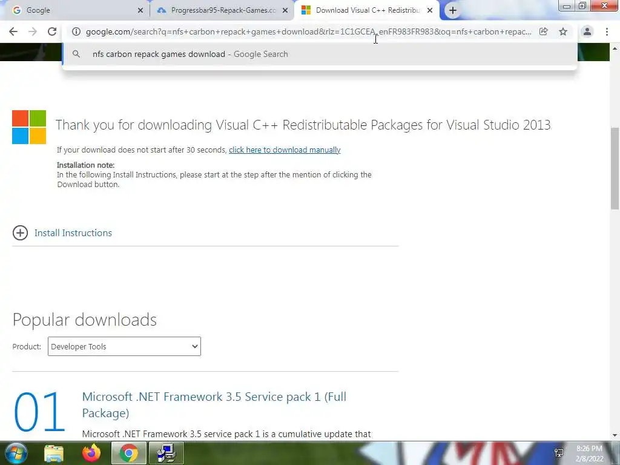Reload the page with the refresh icon
The width and height of the screenshot is (620, 465).
[x=52, y=31]
